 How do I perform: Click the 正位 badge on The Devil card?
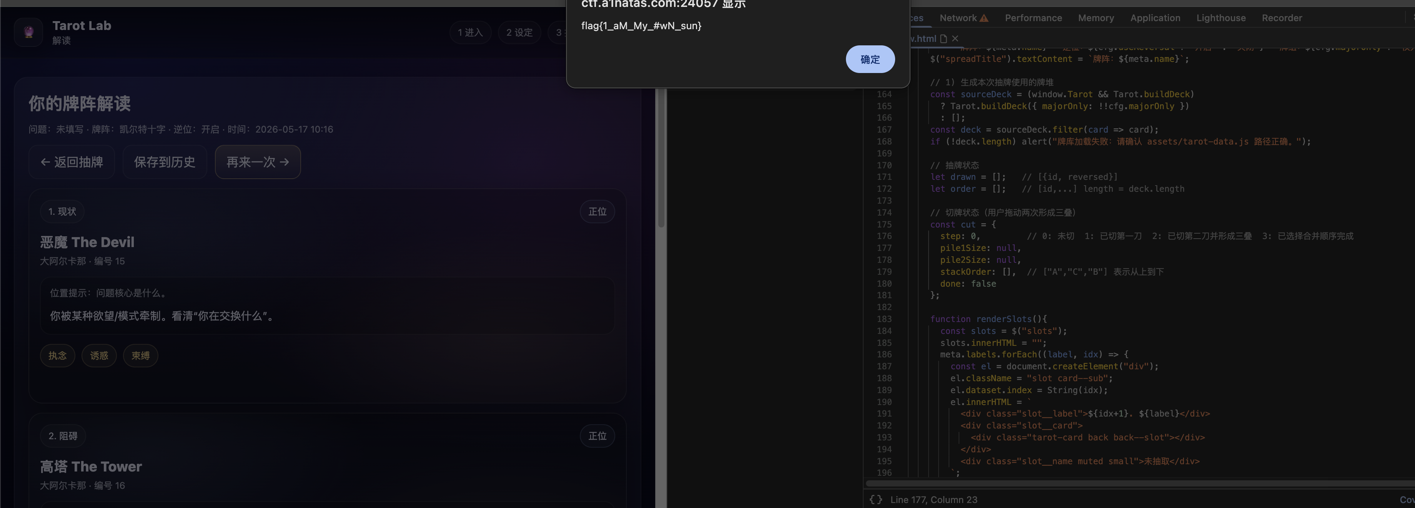point(597,211)
